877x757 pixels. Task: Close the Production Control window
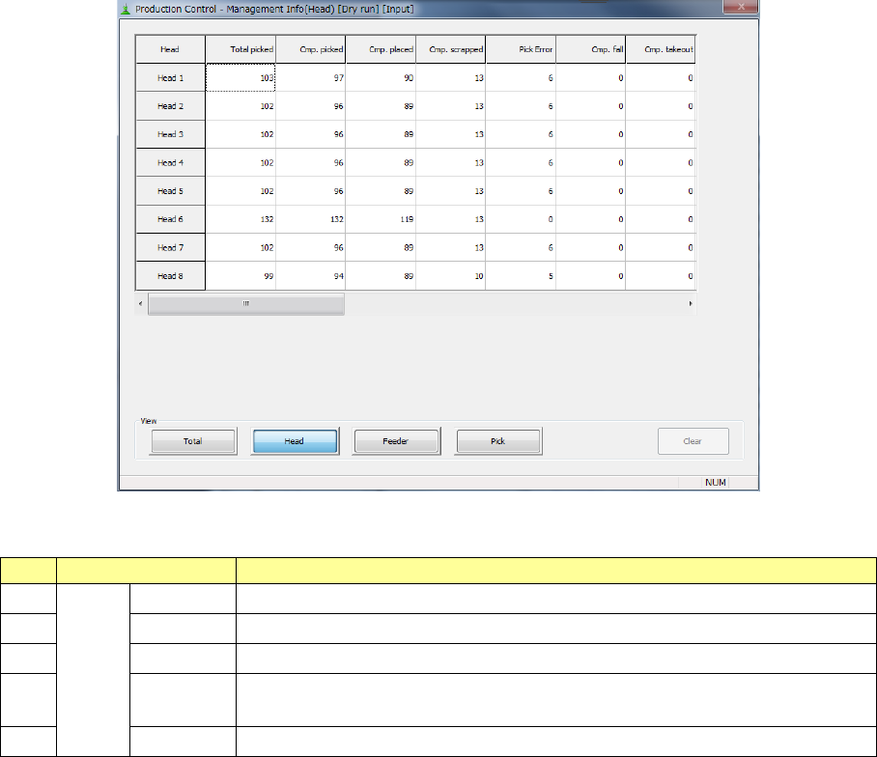pos(741,7)
